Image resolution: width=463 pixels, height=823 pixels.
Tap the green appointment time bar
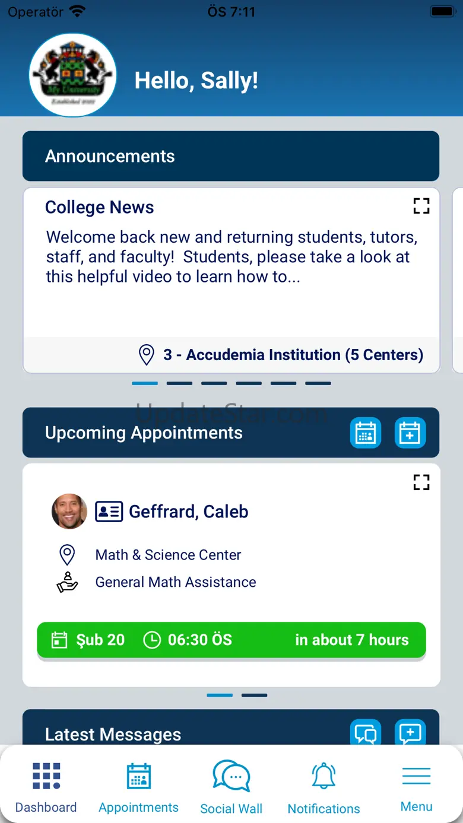(231, 640)
